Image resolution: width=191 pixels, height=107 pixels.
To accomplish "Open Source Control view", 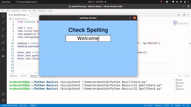I will coord(3,29).
